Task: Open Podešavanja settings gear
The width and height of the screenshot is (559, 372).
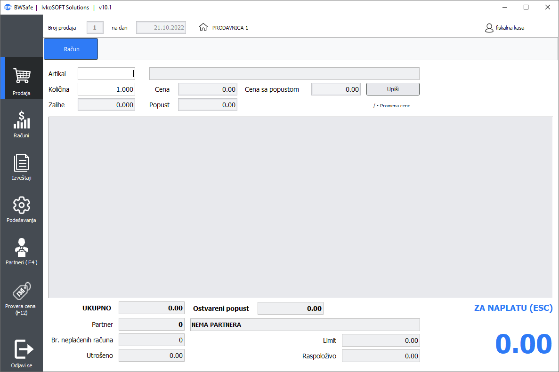Action: (22, 206)
